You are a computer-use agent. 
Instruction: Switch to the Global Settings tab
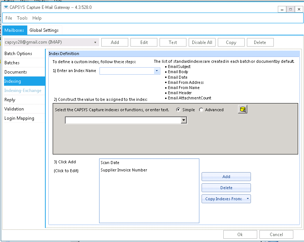(x=44, y=30)
